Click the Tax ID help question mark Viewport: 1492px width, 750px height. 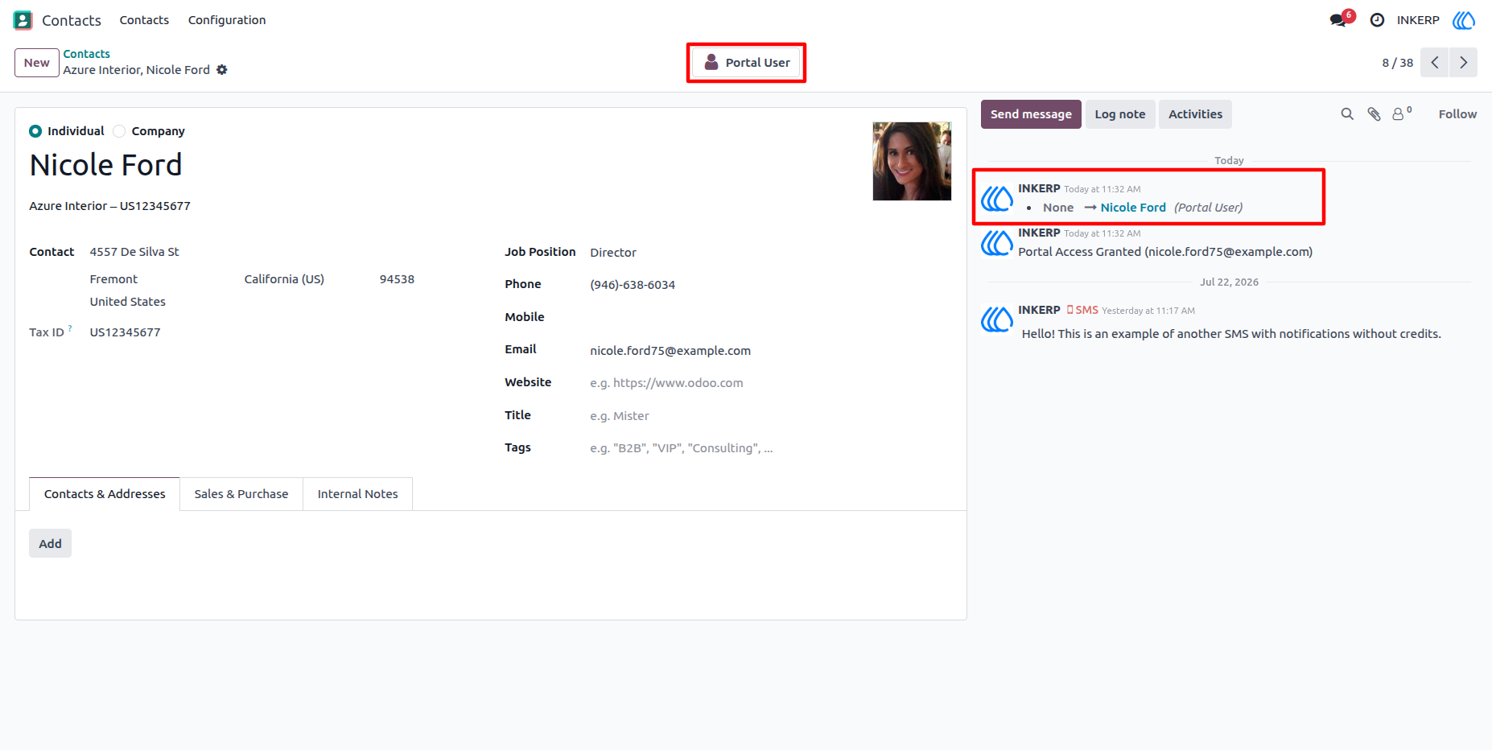[x=70, y=328]
